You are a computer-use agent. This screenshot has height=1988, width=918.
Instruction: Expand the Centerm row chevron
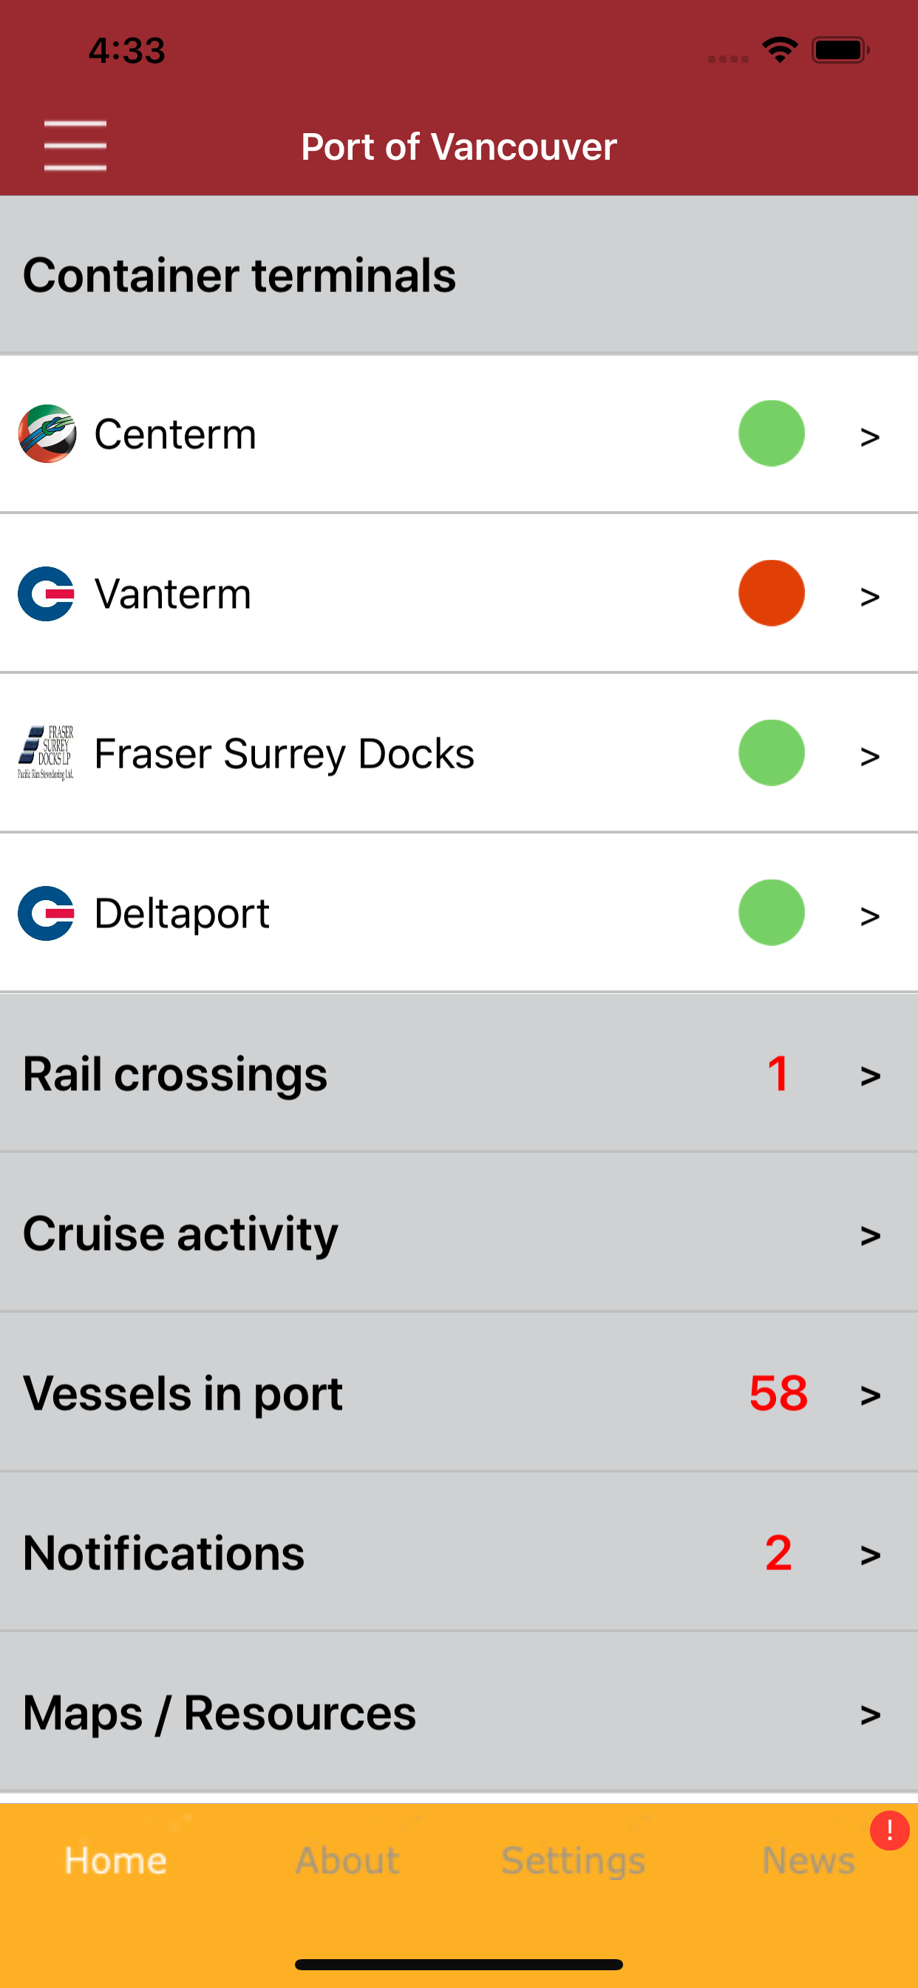[x=870, y=437]
